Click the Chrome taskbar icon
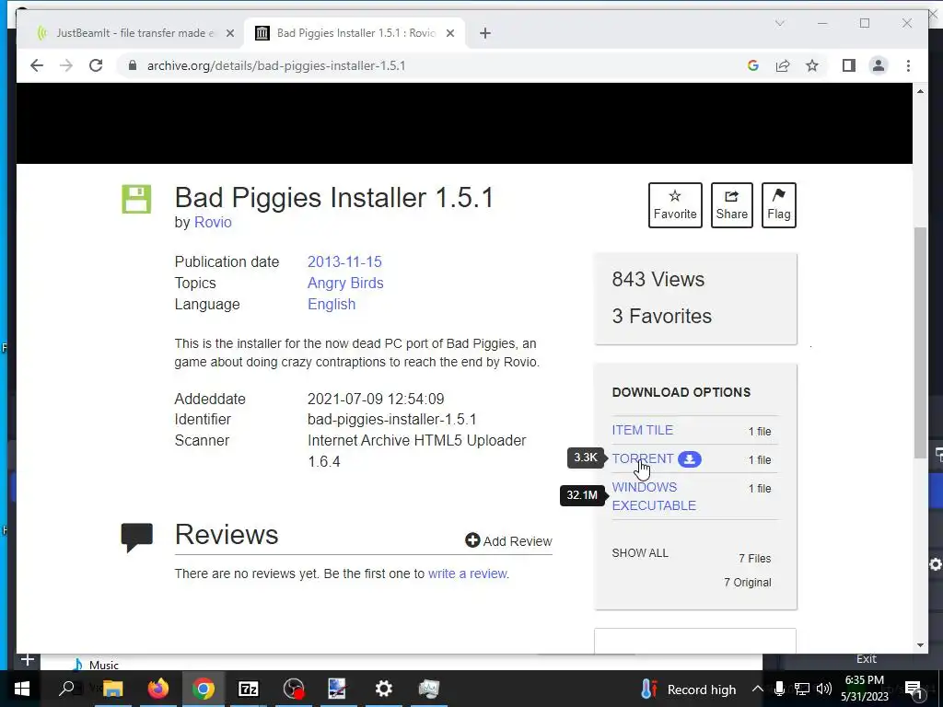The height and width of the screenshot is (707, 943). 204,689
